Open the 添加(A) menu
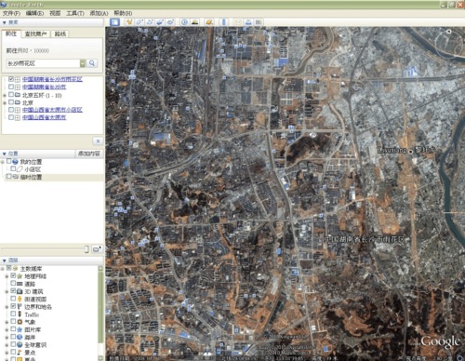This screenshot has width=465, height=361. [x=99, y=13]
